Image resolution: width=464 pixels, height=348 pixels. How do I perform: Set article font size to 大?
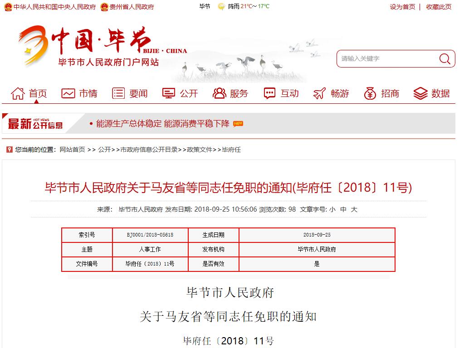354,209
